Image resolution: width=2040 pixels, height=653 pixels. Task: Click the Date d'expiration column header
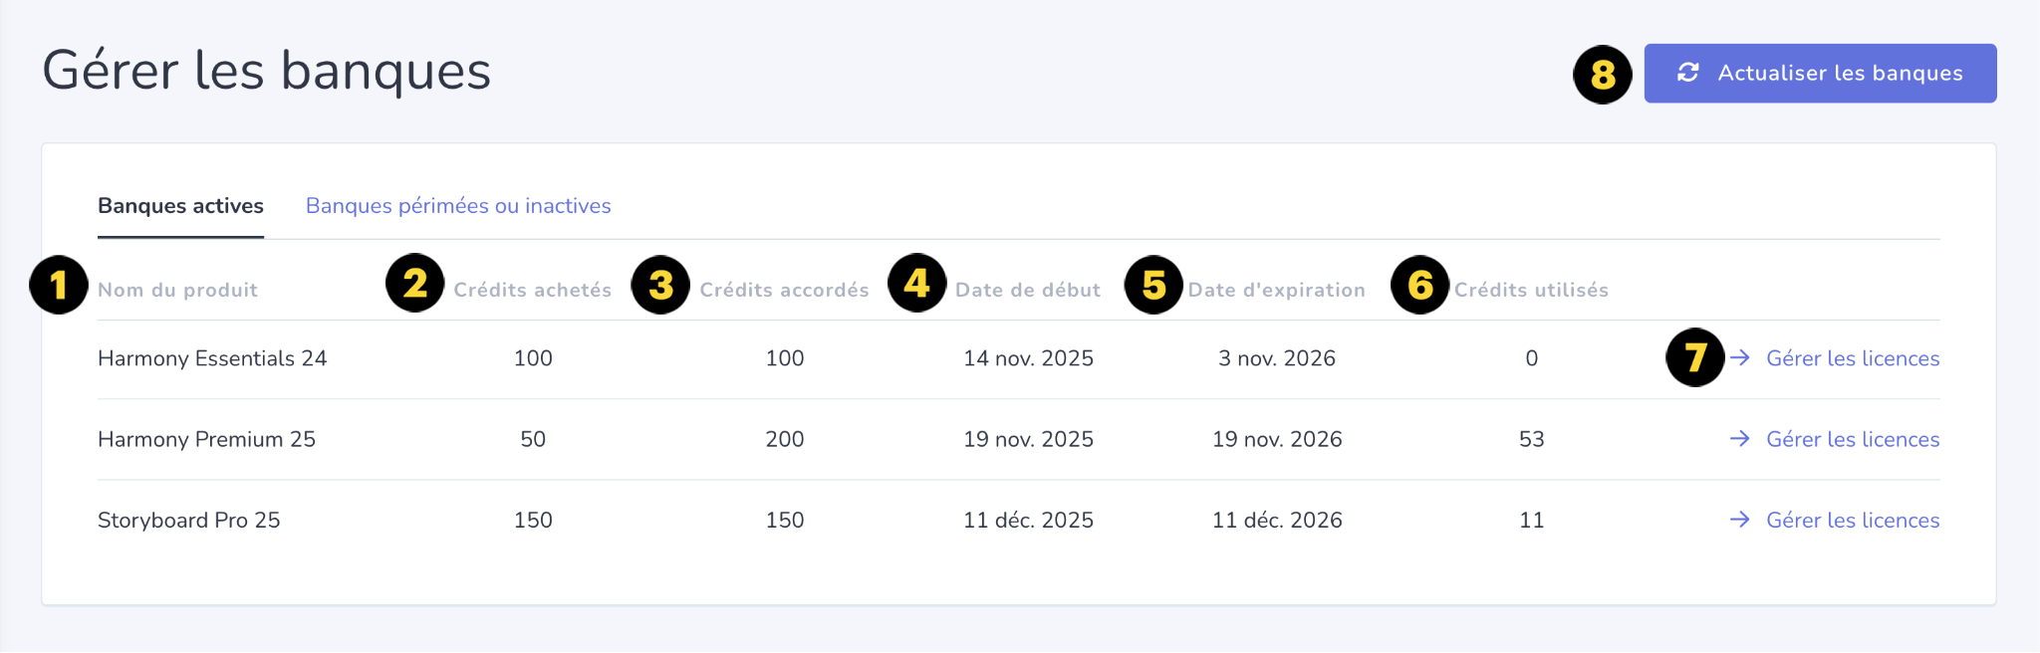pyautogui.click(x=1276, y=290)
